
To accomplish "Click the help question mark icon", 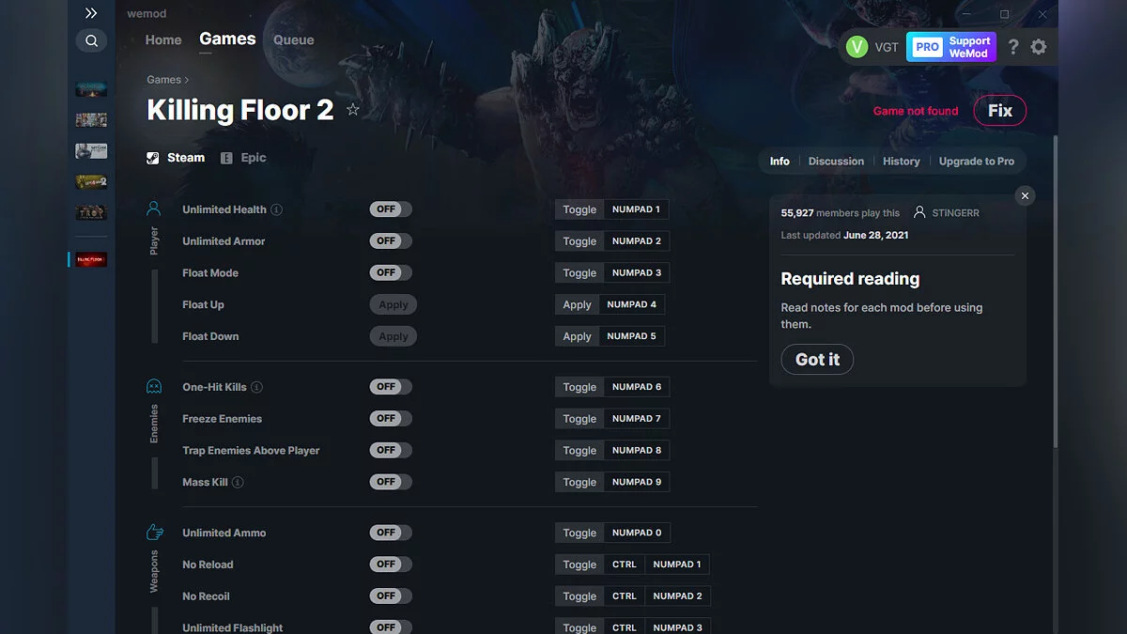I will coord(1012,47).
